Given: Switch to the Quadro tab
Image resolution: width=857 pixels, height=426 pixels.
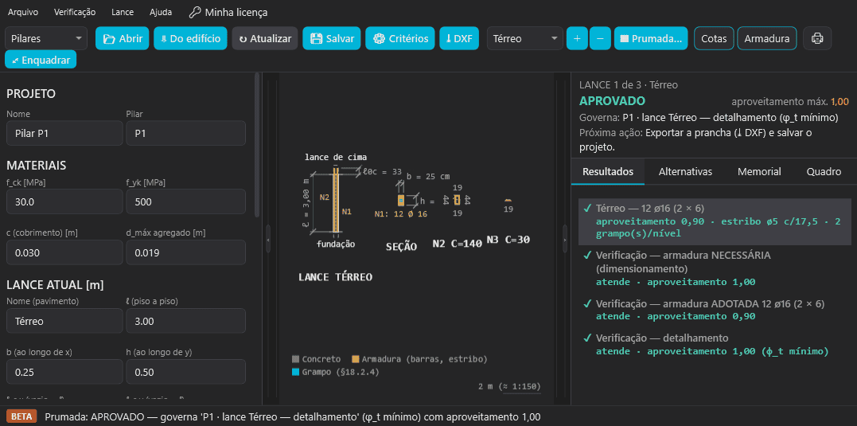Looking at the screenshot, I should pos(824,172).
